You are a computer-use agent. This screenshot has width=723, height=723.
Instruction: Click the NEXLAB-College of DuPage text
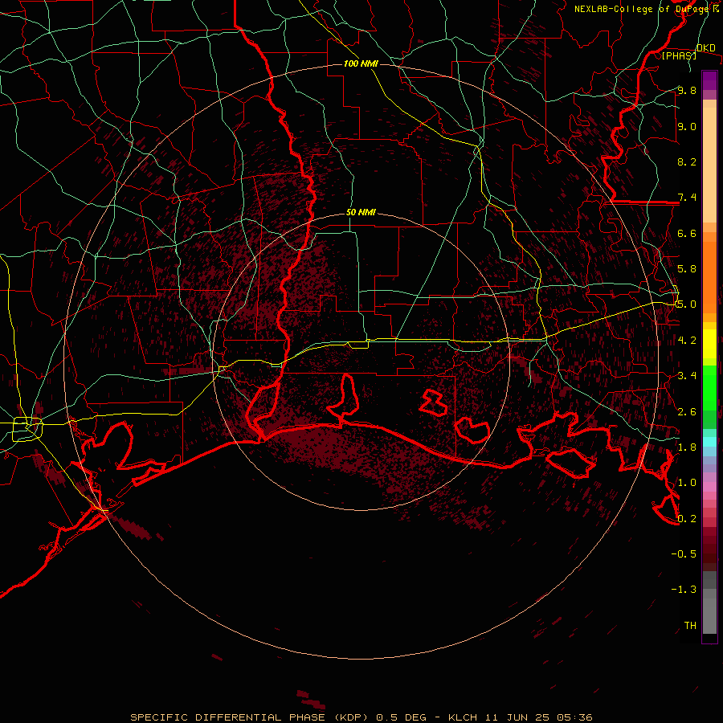643,9
